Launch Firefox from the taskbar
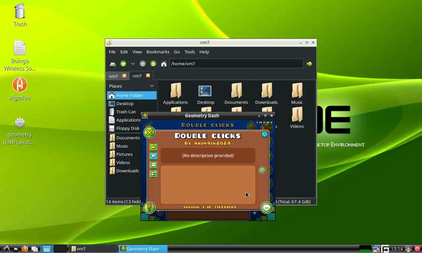This screenshot has height=253, width=422. pyautogui.click(x=25, y=249)
